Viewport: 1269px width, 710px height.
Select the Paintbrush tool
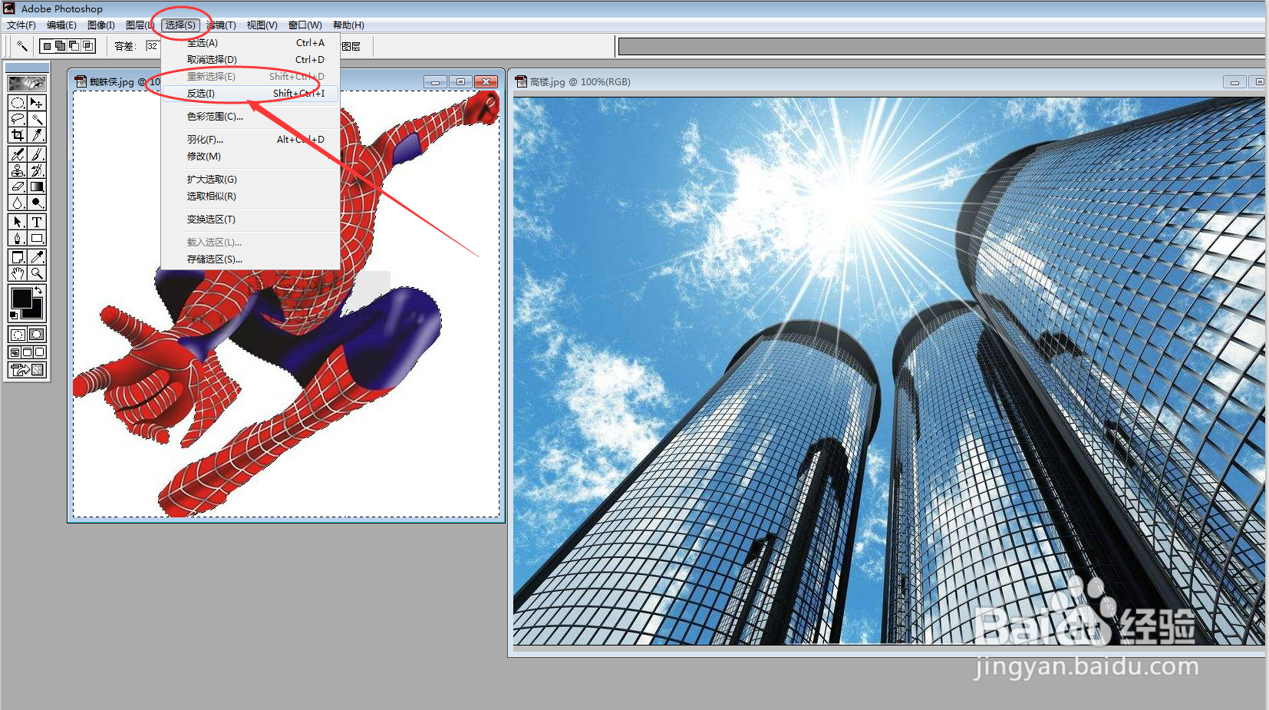[36, 154]
